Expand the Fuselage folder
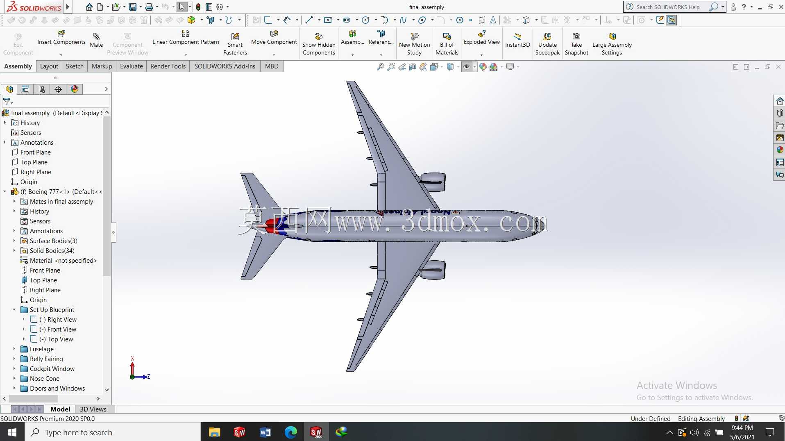Image resolution: width=785 pixels, height=441 pixels. pyautogui.click(x=14, y=349)
